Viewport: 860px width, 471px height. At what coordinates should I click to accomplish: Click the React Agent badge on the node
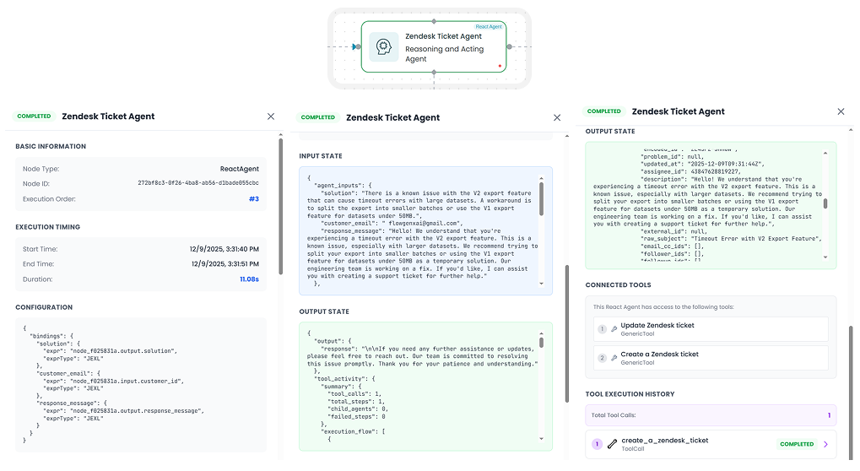click(x=489, y=27)
